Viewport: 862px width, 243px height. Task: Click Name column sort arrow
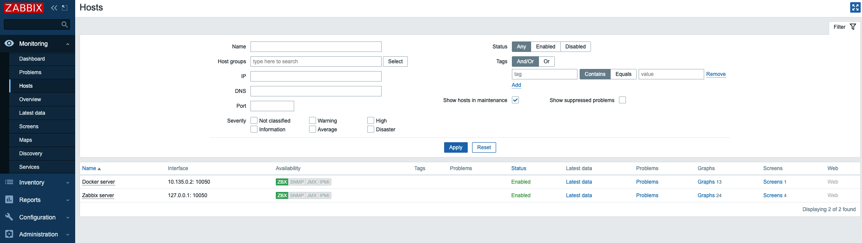[99, 169]
